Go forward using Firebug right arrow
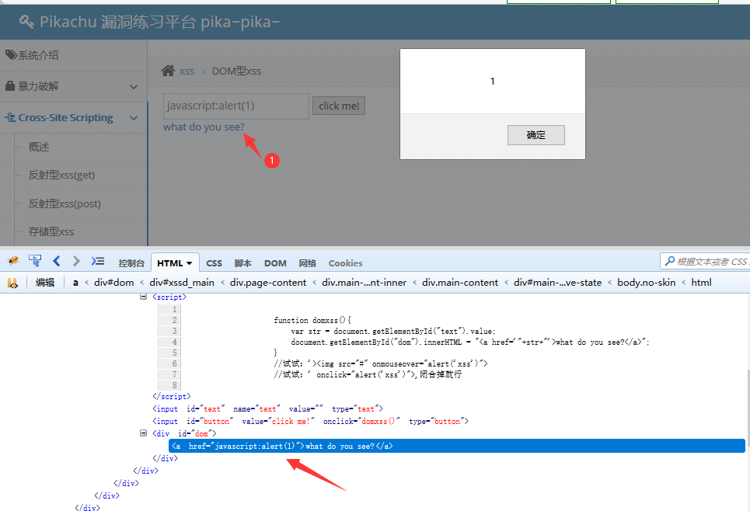This screenshot has height=511, width=750. pos(76,261)
